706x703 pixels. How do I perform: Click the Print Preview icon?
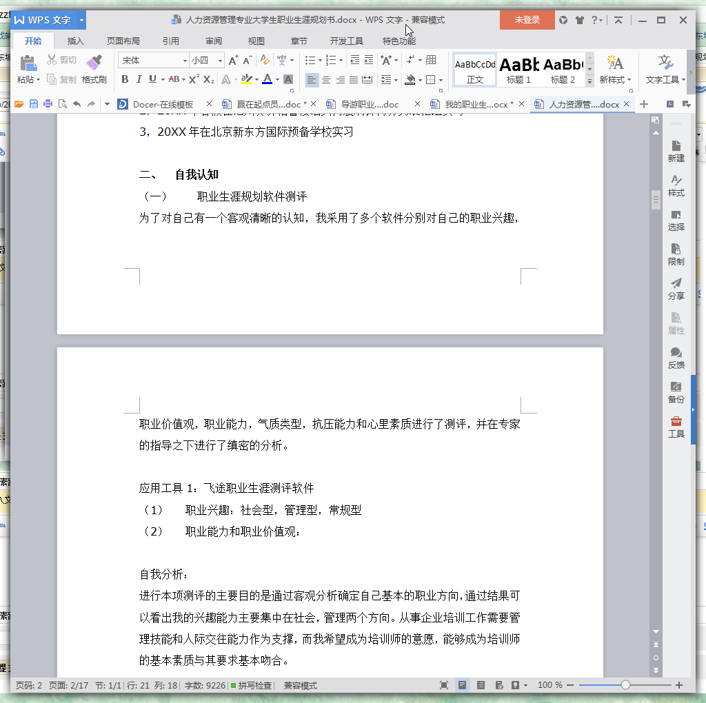(x=63, y=104)
